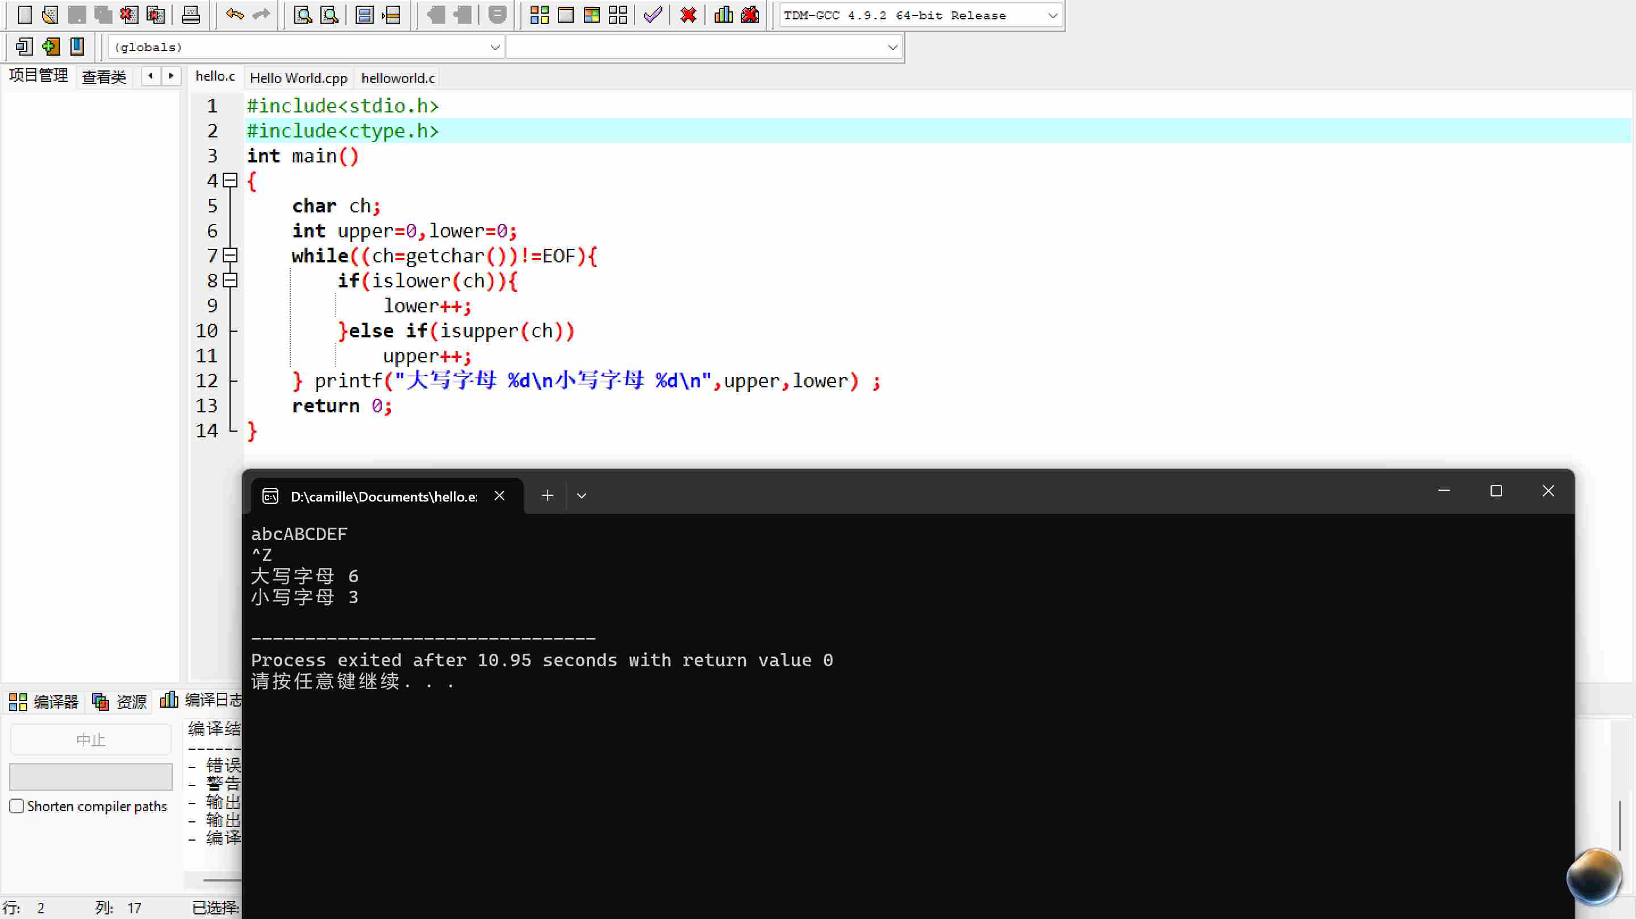
Task: Open the terminal new-tab chevron dropdown
Action: (581, 495)
